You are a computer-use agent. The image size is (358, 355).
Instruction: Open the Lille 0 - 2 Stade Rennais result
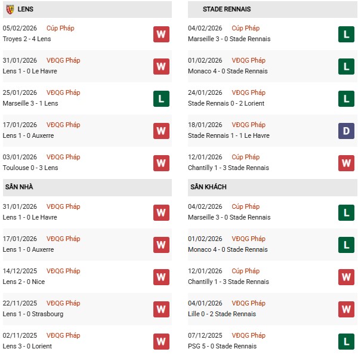click(x=221, y=314)
